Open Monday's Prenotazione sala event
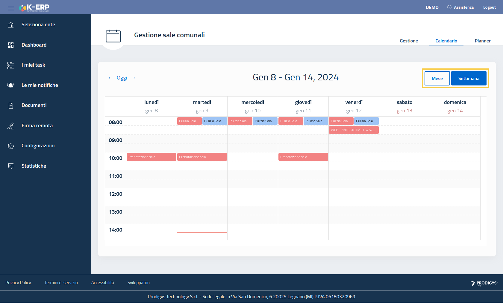The image size is (503, 303). click(x=151, y=157)
